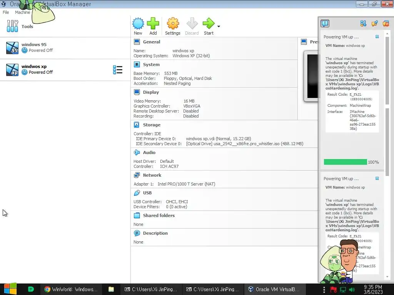Click the red flag tray icon
This screenshot has width=394, height=295.
334,290
